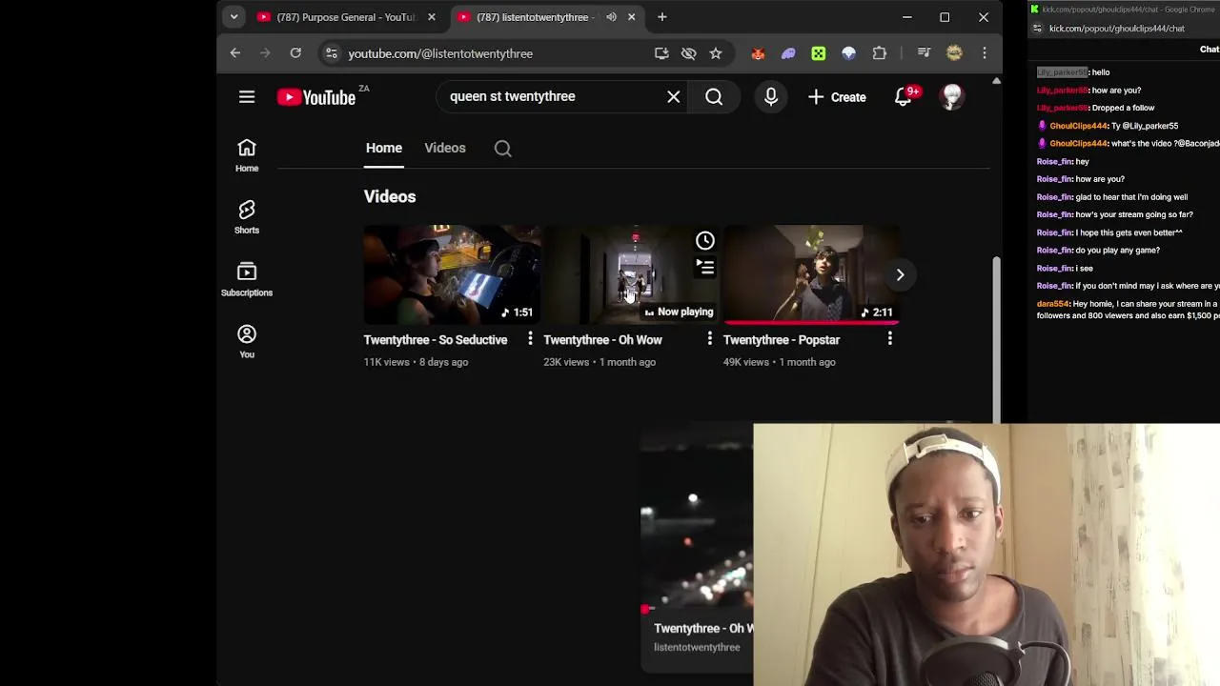
Task: Run search with the magnifier button
Action: pyautogui.click(x=714, y=96)
